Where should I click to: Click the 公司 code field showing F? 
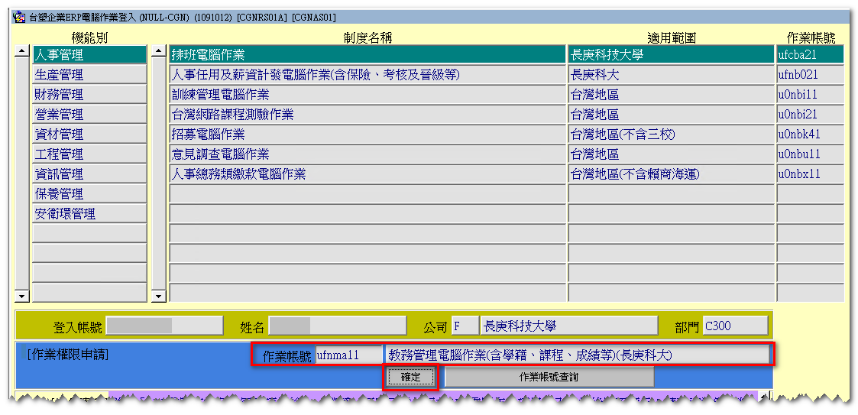[x=465, y=326]
